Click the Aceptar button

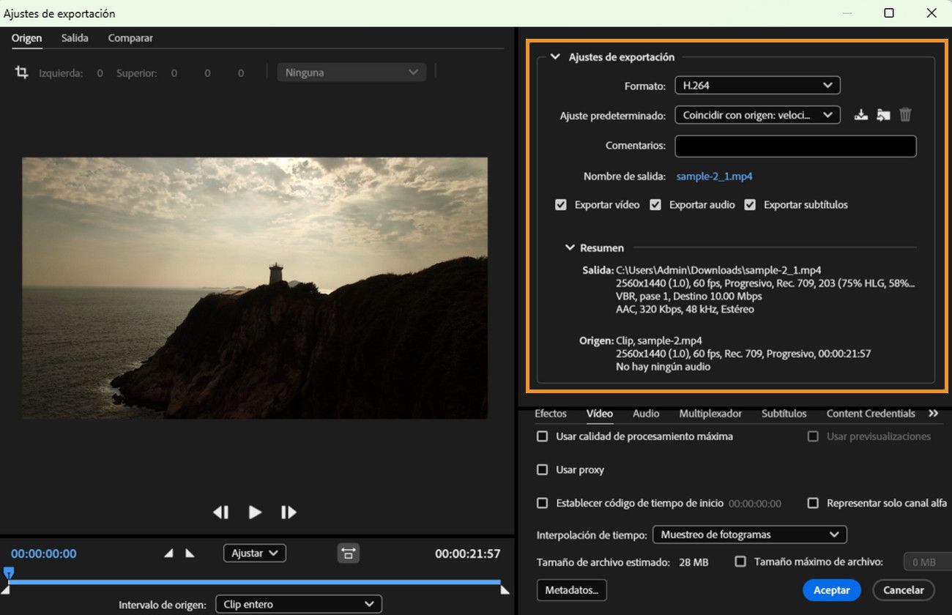click(x=831, y=590)
